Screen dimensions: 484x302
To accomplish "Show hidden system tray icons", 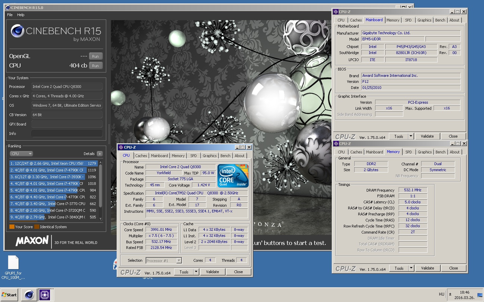I will click(450, 295).
